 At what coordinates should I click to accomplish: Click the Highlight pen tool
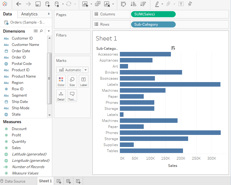click(157, 4)
